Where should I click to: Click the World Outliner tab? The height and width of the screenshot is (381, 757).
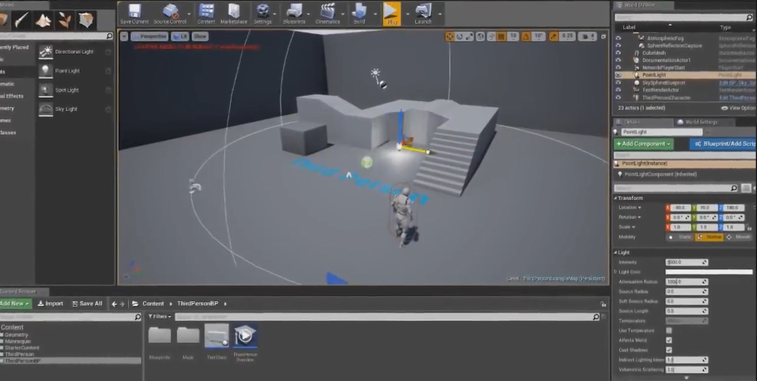637,5
